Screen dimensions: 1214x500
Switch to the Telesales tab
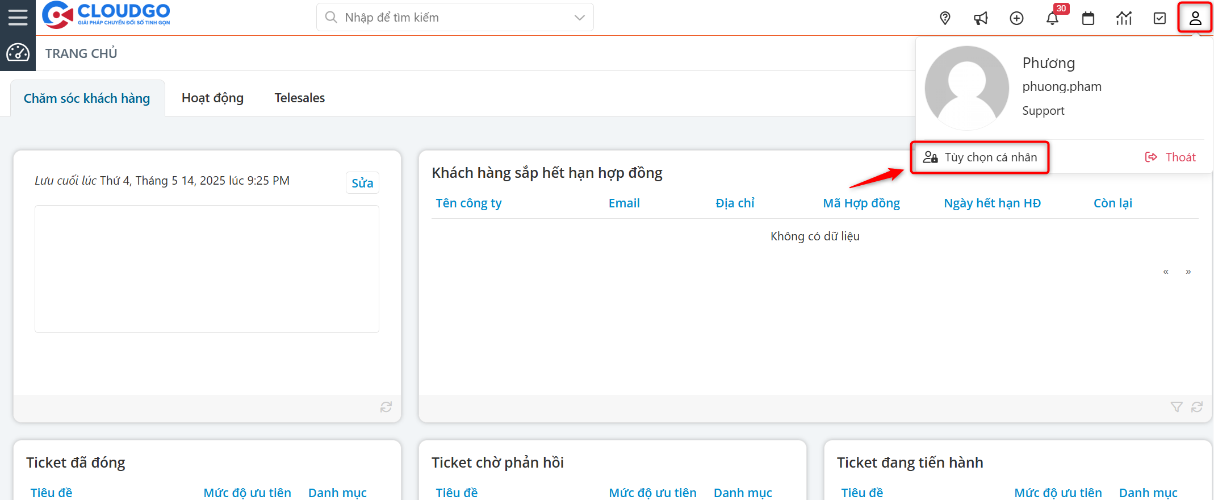click(x=299, y=98)
